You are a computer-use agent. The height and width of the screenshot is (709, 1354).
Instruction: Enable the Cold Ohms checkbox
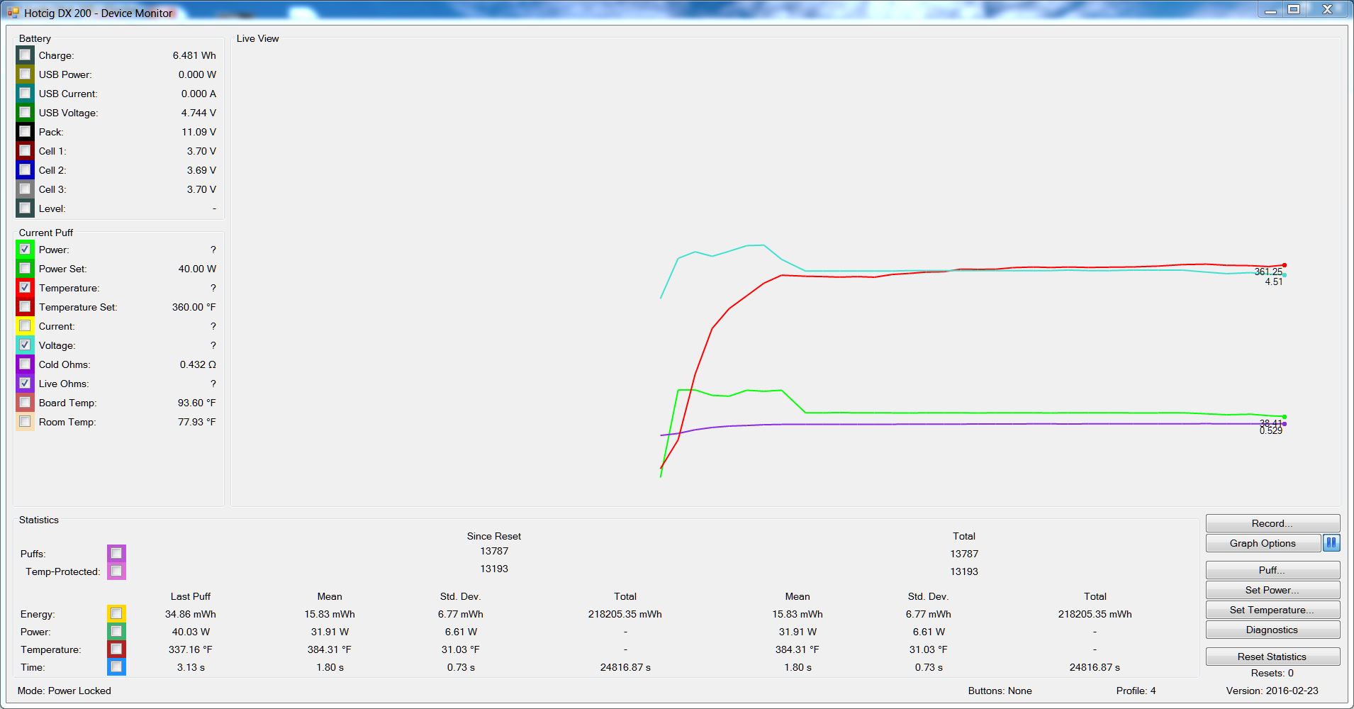coord(26,364)
